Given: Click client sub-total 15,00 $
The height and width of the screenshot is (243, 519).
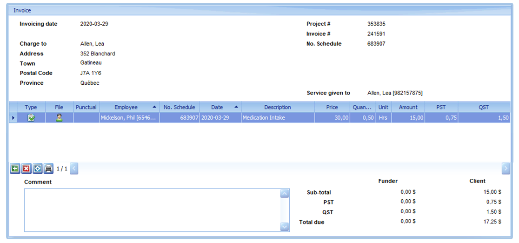Looking at the screenshot, I should (492, 192).
